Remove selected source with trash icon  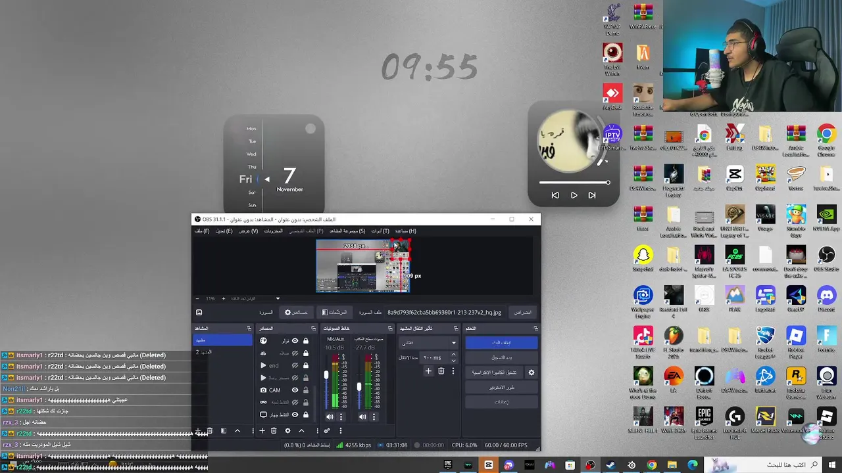coord(274,431)
